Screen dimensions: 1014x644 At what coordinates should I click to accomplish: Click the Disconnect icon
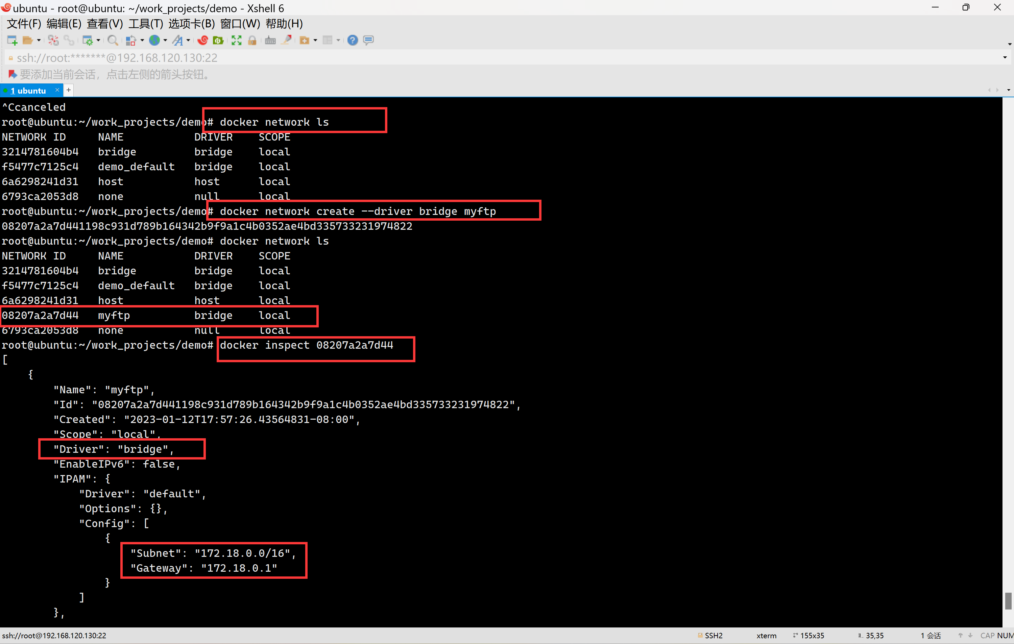(53, 41)
